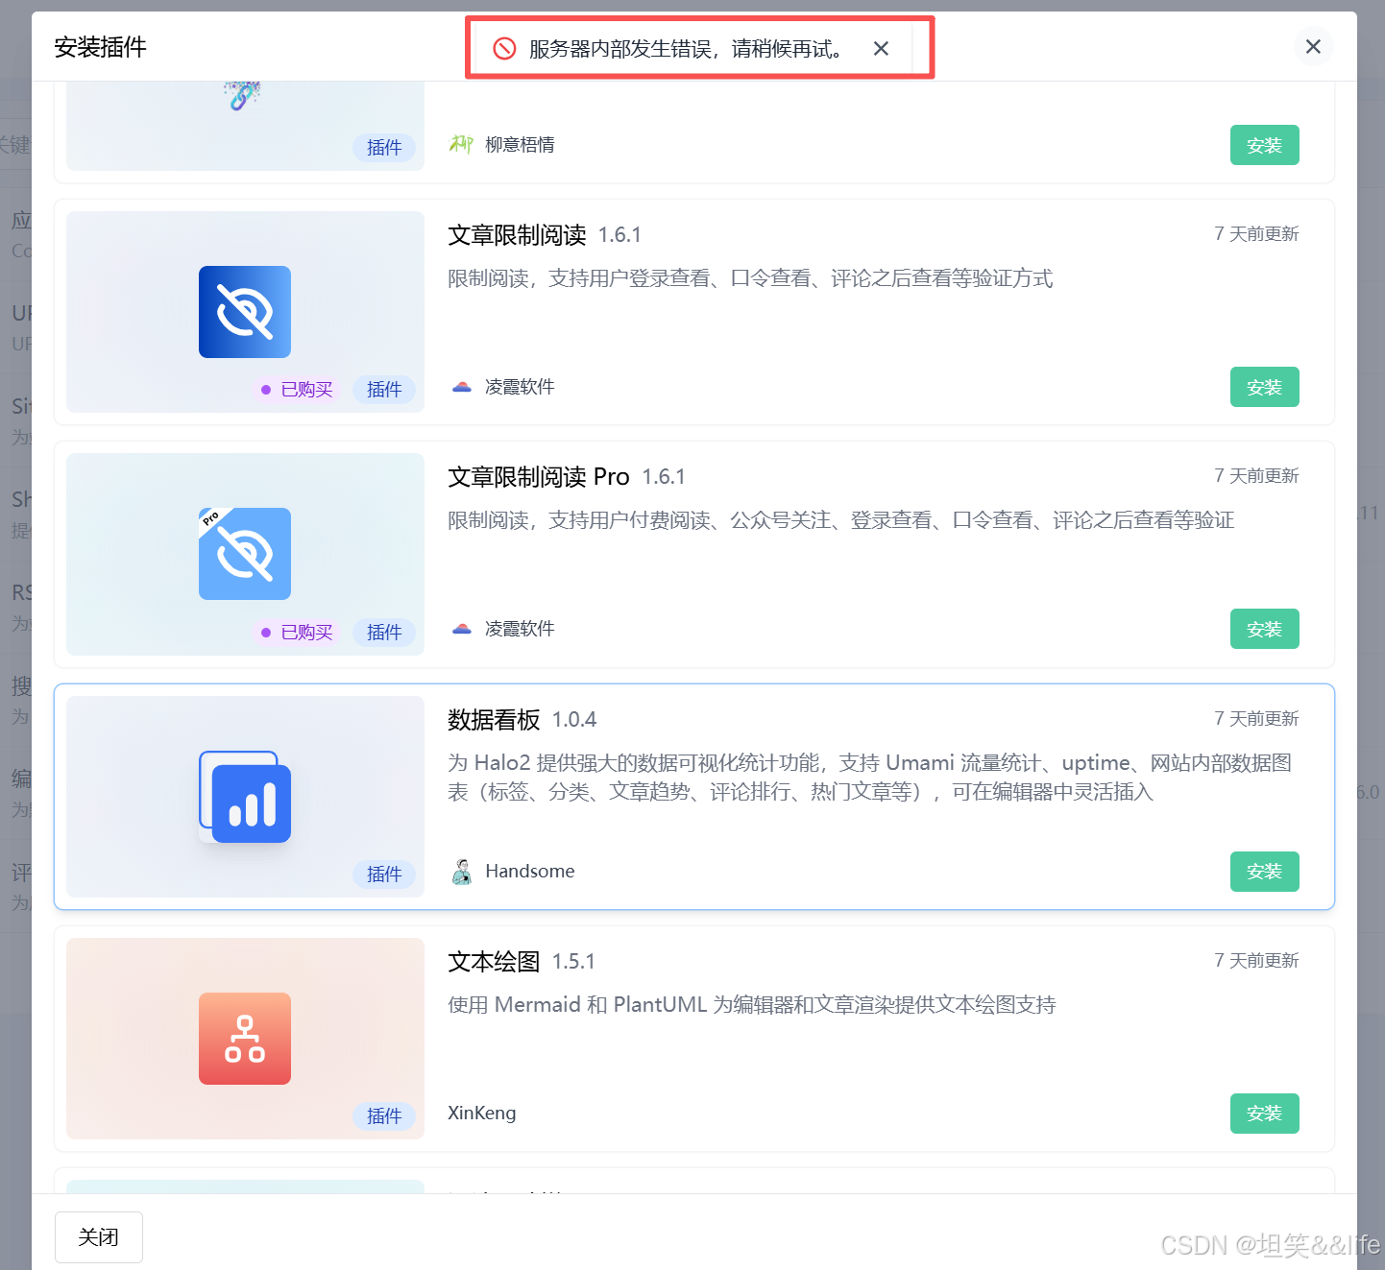The height and width of the screenshot is (1270, 1385).
Task: Install the 数据看板 plugin
Action: click(x=1264, y=872)
